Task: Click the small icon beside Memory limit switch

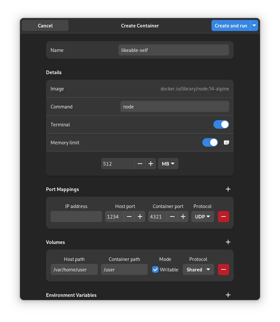Action: point(226,142)
